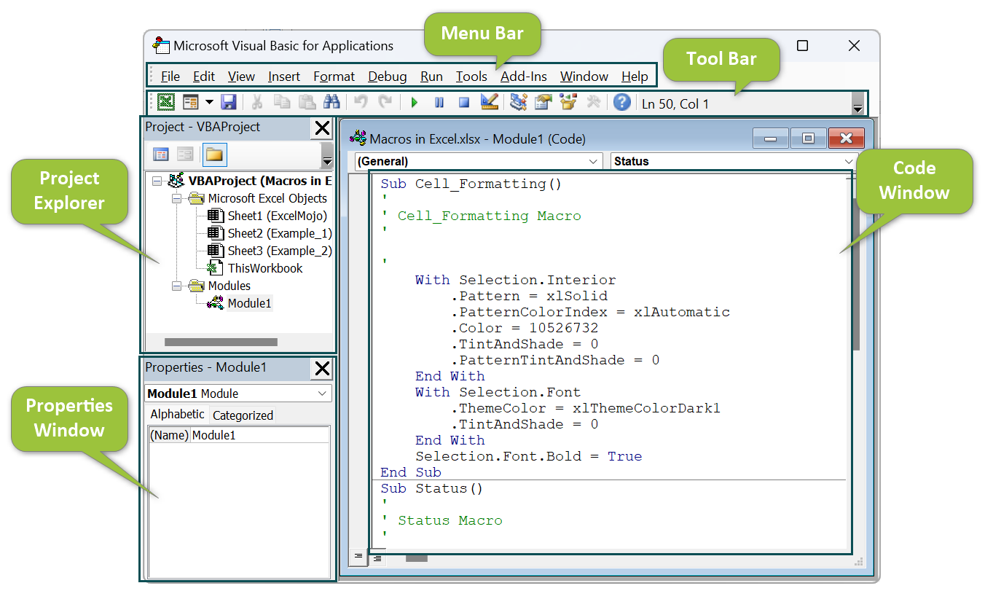Select Sheet3 (Example_2) in project tree
Image resolution: width=985 pixels, height=591 pixels.
(x=280, y=251)
